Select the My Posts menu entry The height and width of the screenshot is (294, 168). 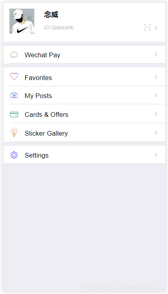pos(84,95)
